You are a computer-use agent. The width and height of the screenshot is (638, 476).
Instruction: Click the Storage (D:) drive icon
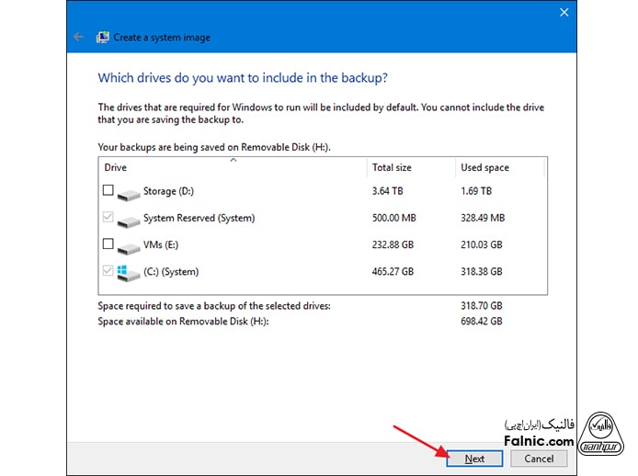(130, 192)
